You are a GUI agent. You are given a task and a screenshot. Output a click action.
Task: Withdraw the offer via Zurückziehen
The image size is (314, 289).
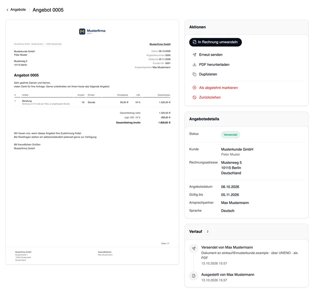210,97
